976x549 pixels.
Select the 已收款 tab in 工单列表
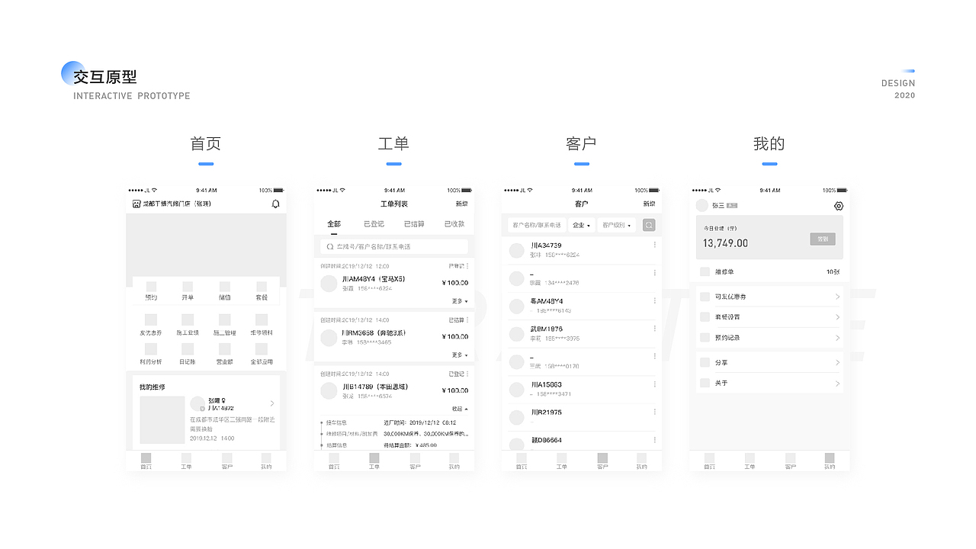(x=454, y=224)
